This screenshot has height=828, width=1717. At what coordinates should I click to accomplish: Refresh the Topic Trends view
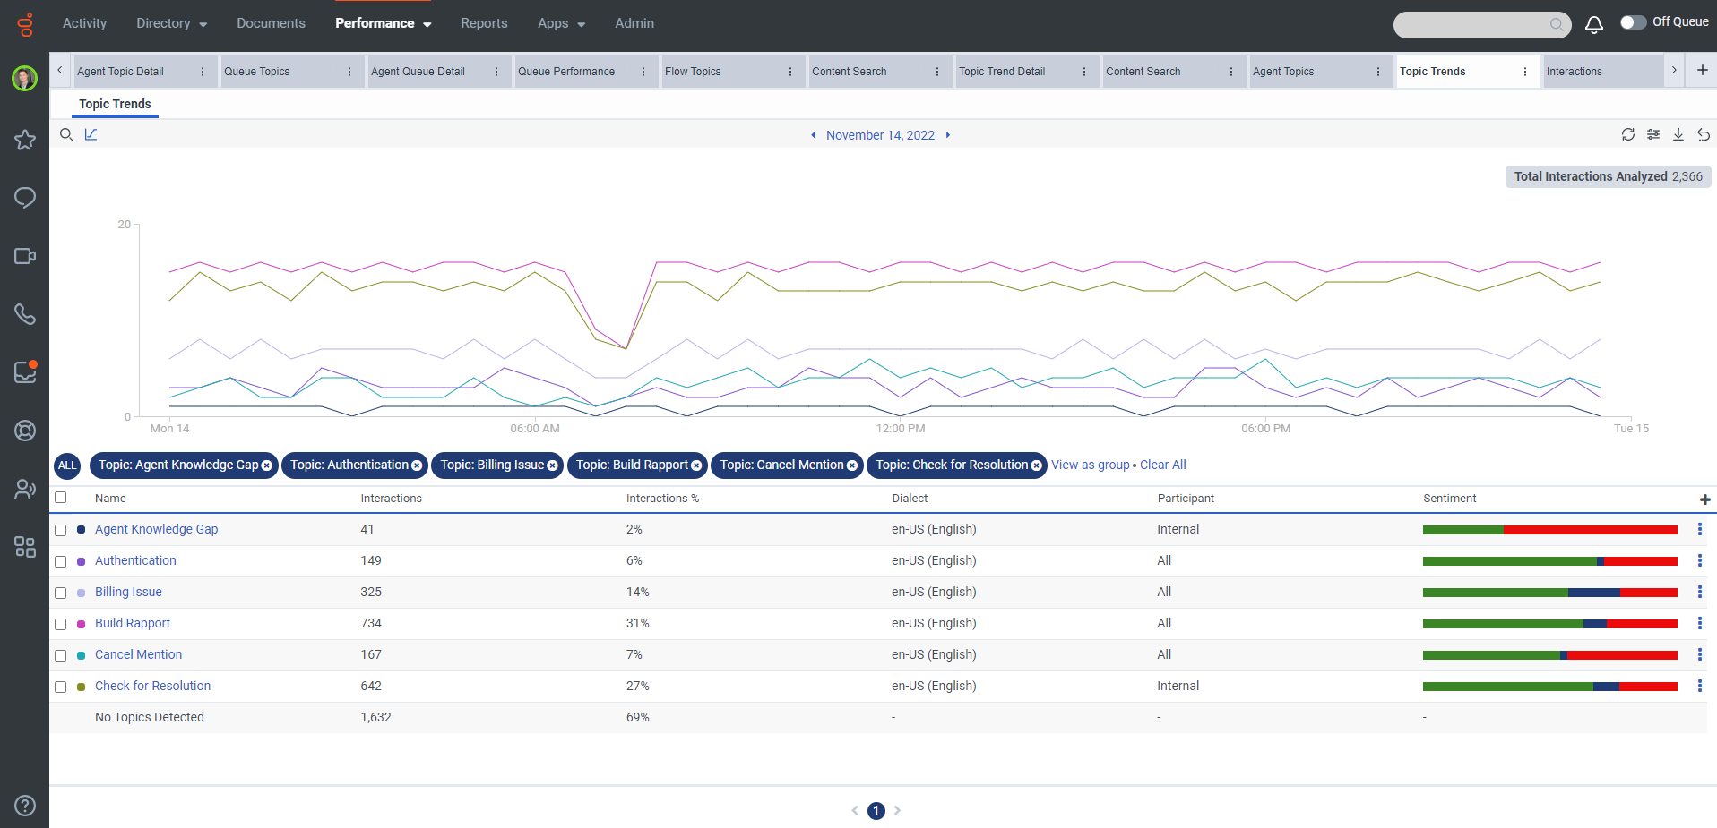coord(1627,134)
